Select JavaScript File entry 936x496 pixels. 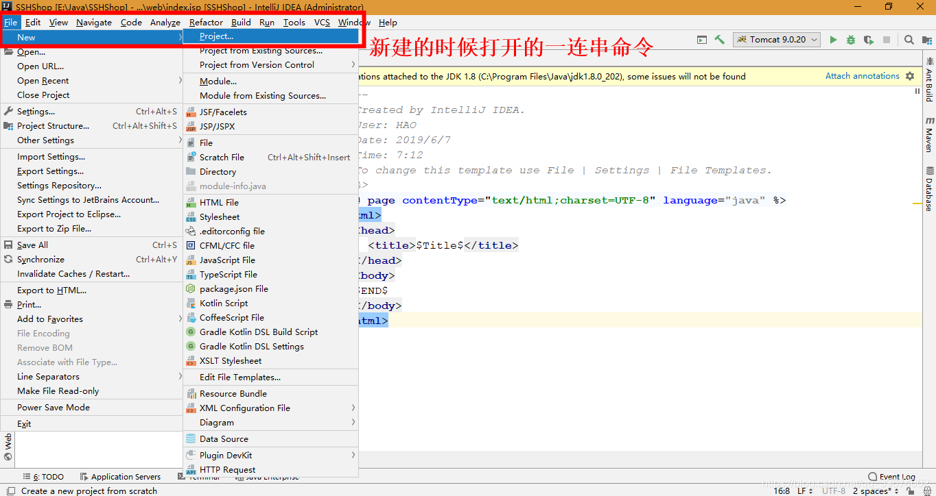click(x=270, y=260)
